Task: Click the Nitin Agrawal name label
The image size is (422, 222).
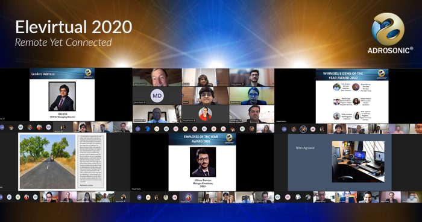Action: [x=305, y=148]
